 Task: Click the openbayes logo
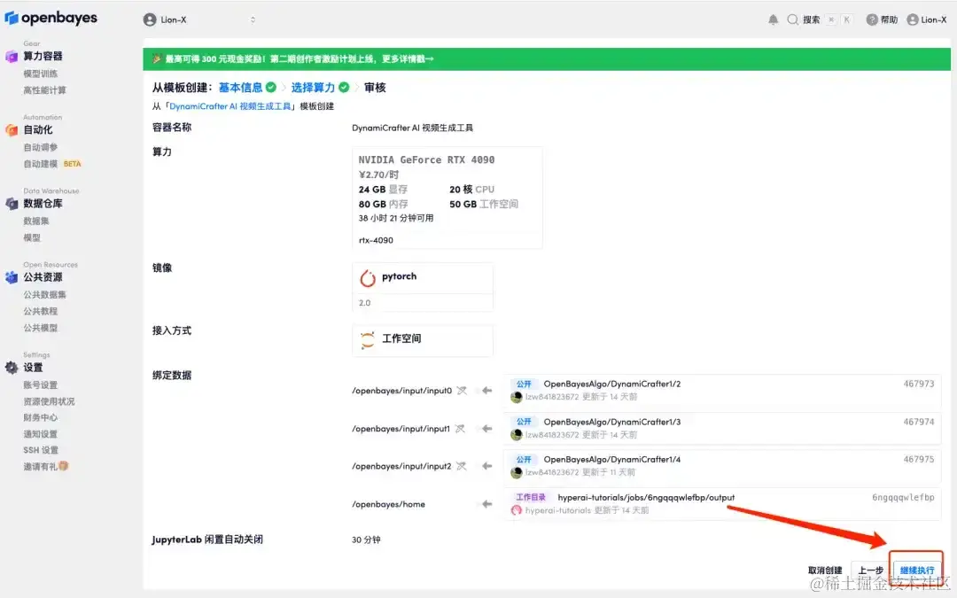51,19
